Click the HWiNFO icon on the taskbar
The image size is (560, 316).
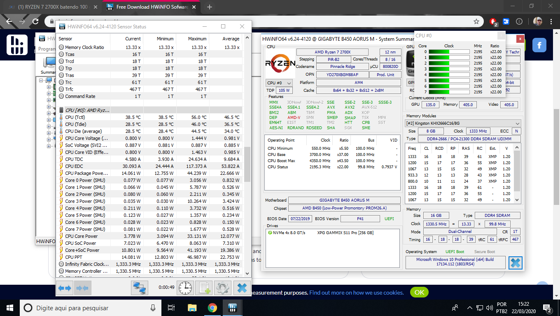232,308
